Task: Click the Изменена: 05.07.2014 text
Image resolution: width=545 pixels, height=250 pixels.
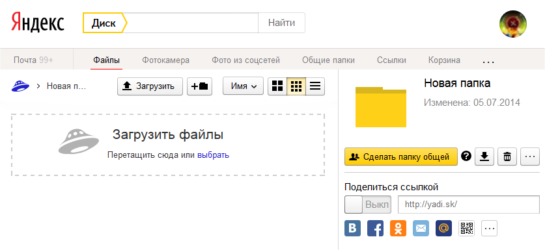Action: [472, 103]
